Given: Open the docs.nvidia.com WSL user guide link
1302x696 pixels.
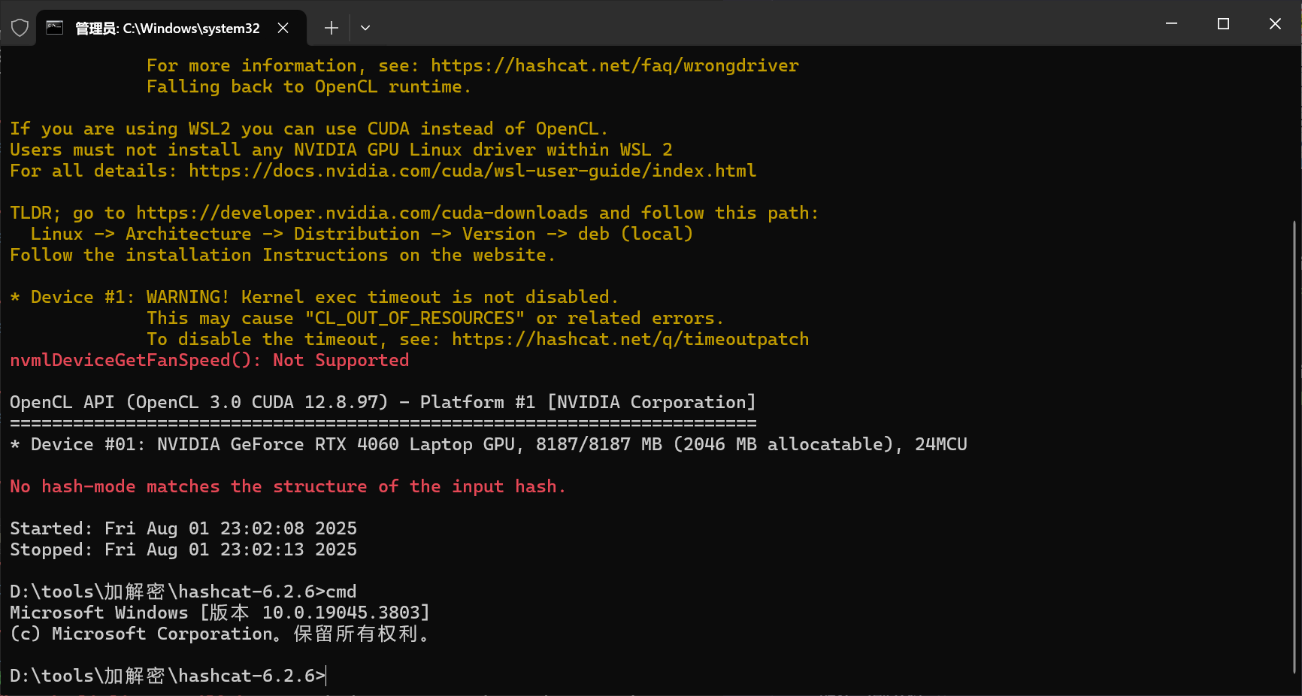Looking at the screenshot, I should click(472, 171).
